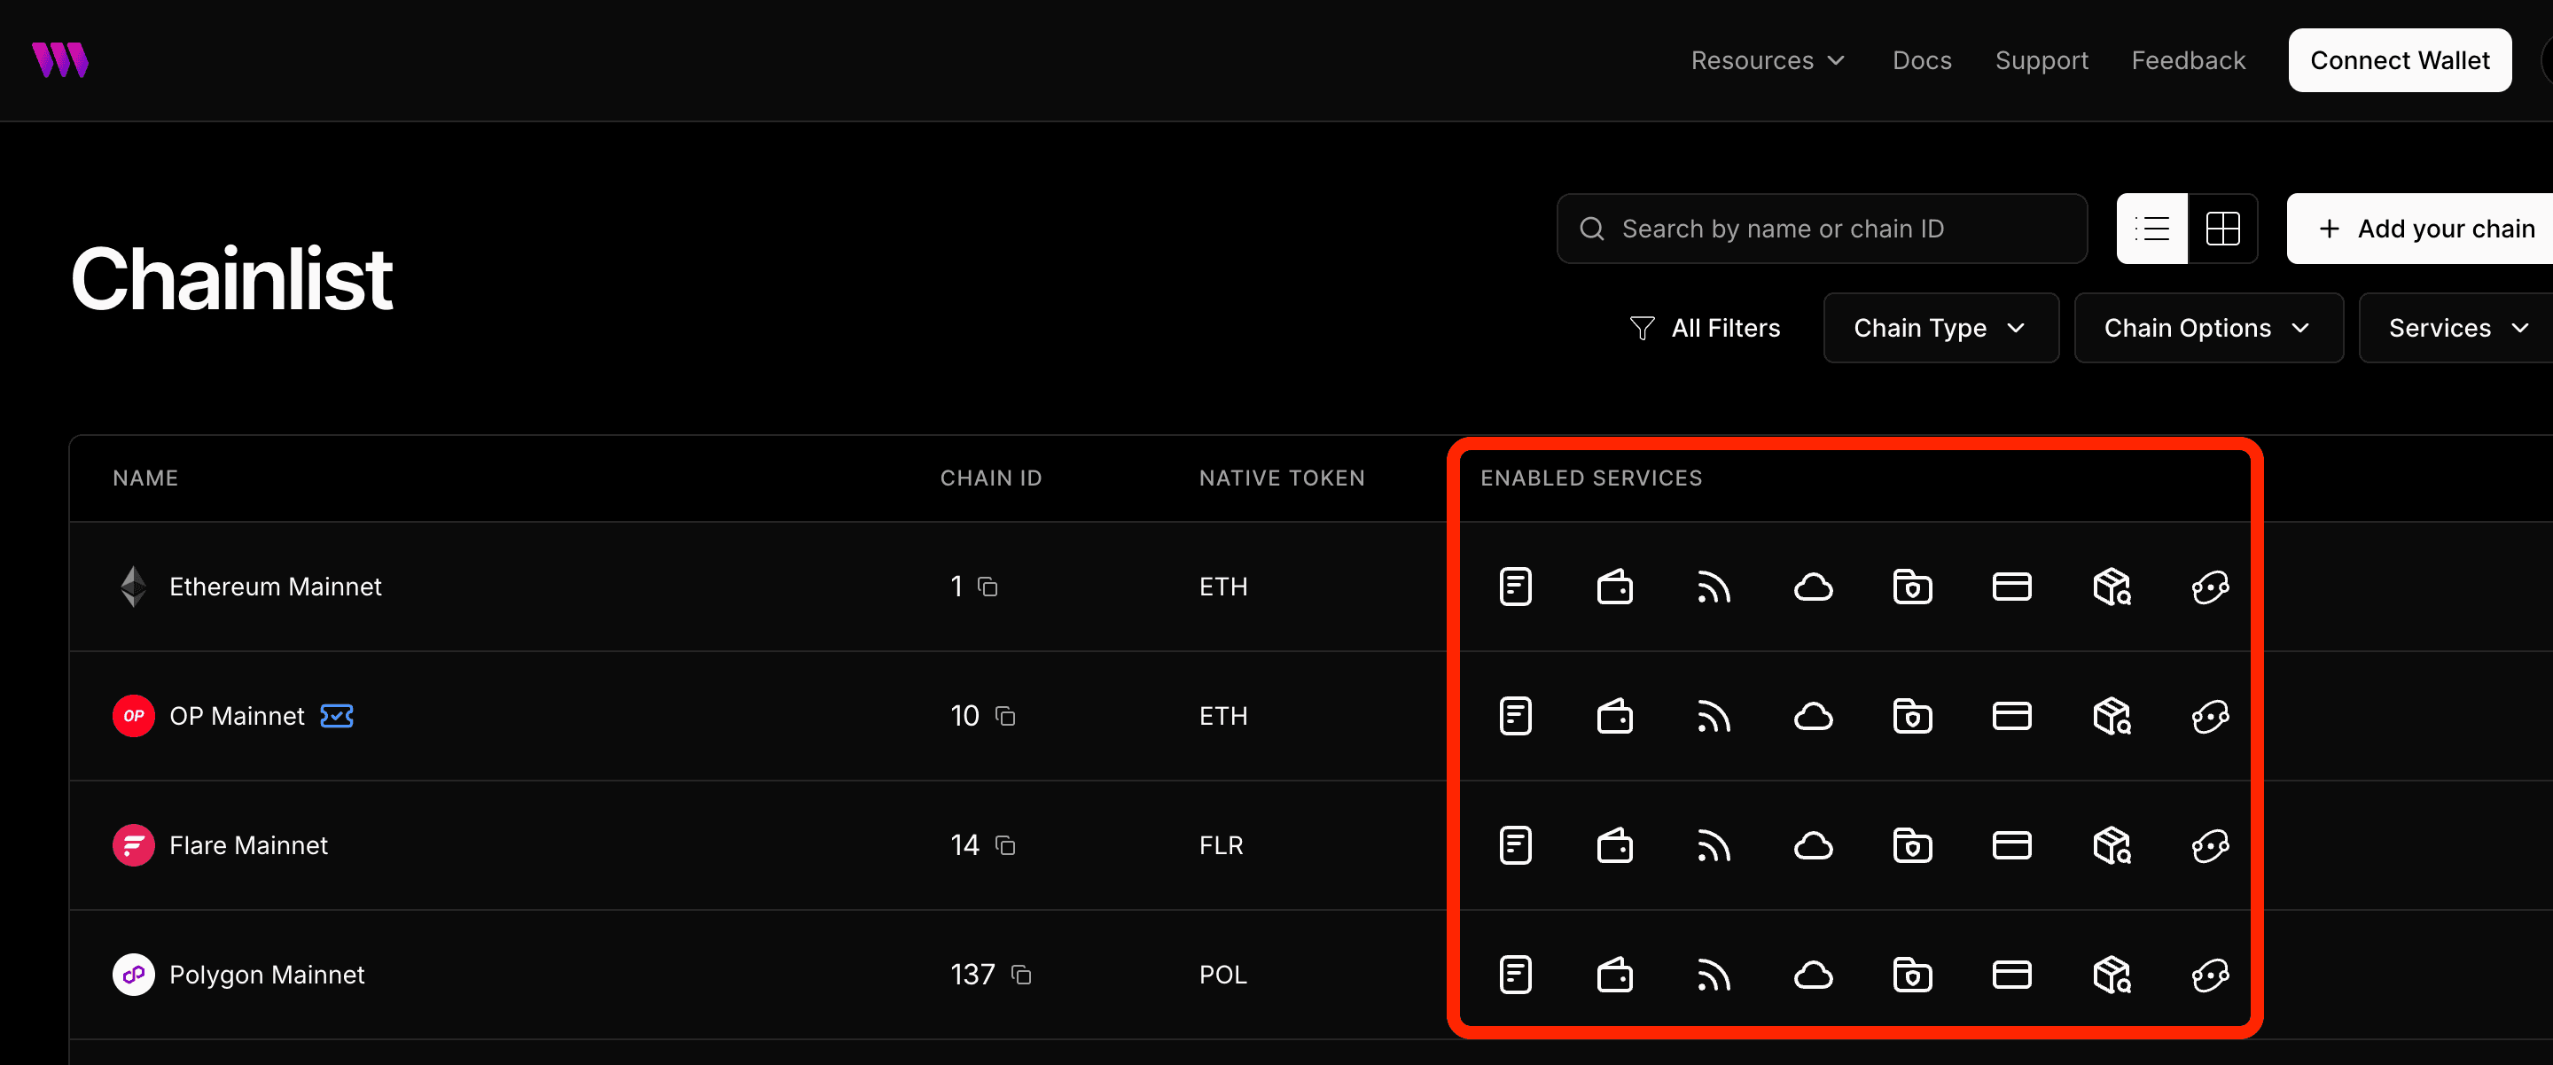Open All Filters panel

[x=1705, y=328]
